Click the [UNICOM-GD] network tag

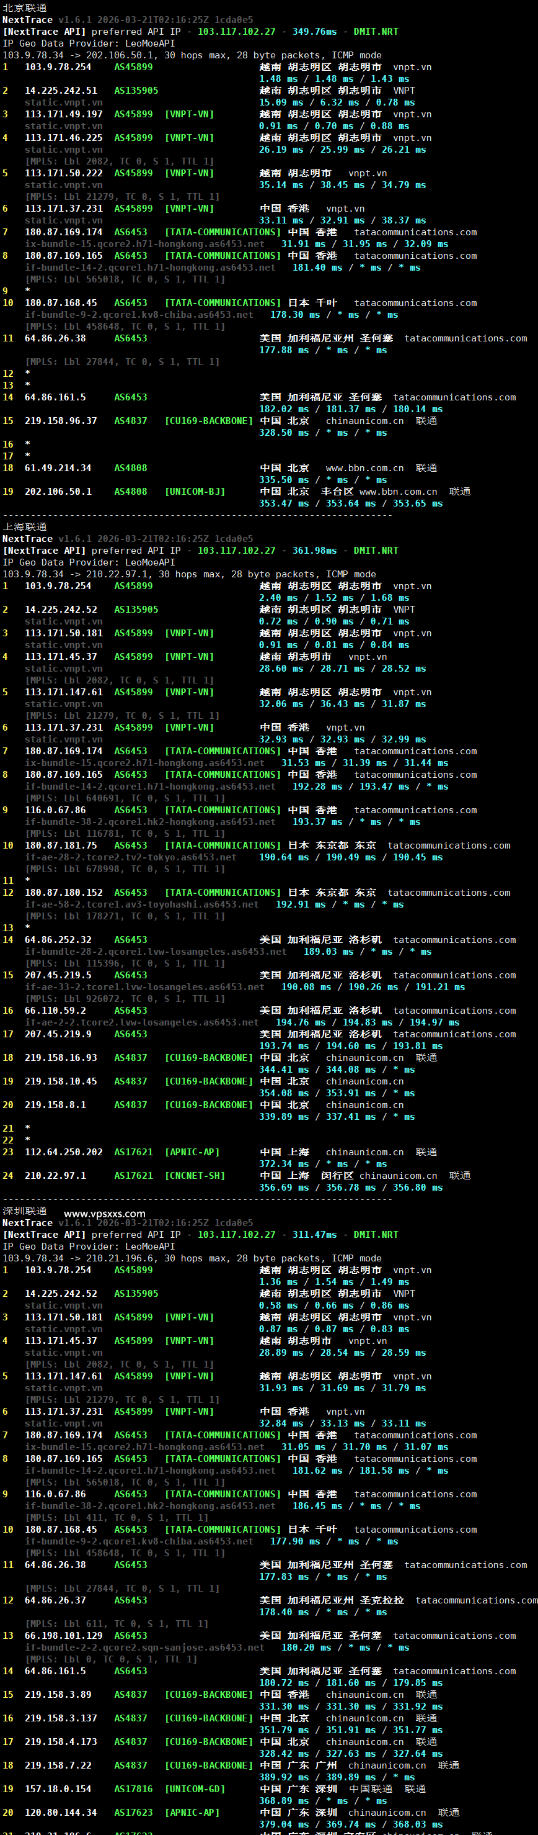[195, 1788]
